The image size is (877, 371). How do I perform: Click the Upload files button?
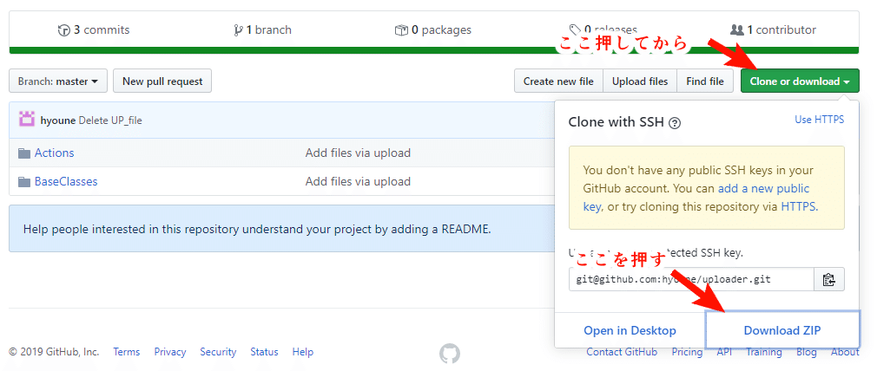tap(640, 81)
